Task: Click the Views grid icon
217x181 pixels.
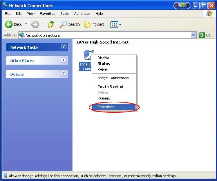Action: pos(114,25)
